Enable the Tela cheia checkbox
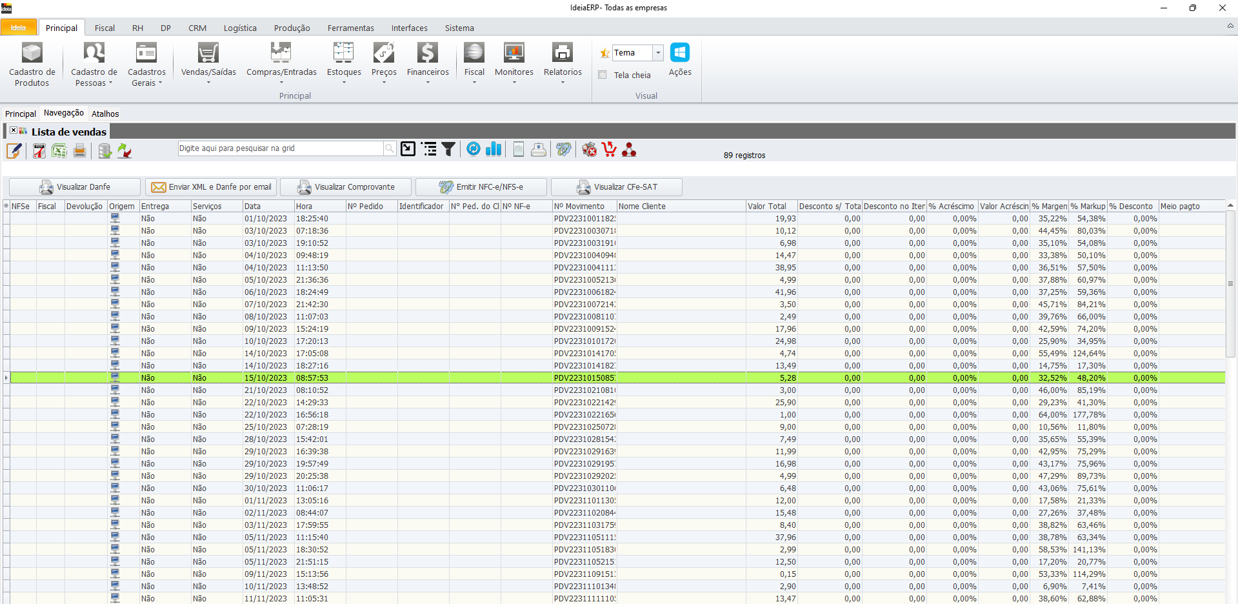This screenshot has width=1238, height=604. (603, 75)
